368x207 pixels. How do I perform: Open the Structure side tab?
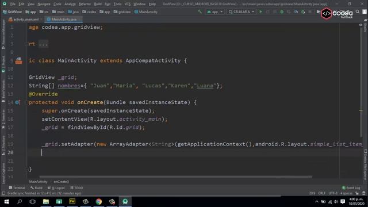[3, 145]
